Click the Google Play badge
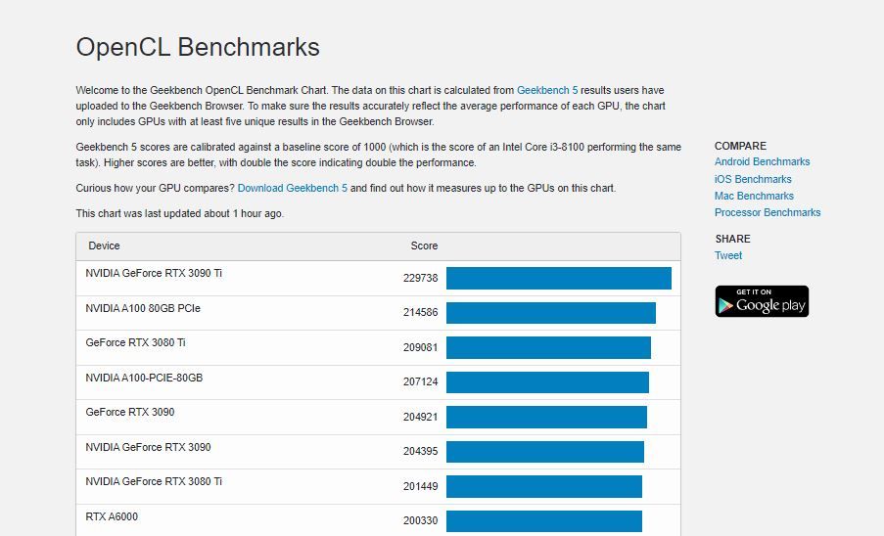The width and height of the screenshot is (884, 536). pos(762,302)
